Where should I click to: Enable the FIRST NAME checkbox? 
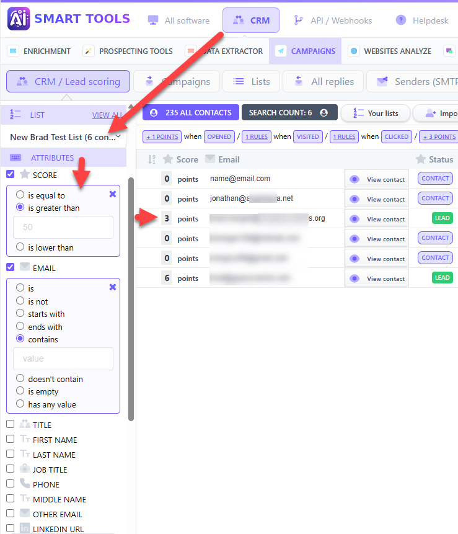(10, 439)
